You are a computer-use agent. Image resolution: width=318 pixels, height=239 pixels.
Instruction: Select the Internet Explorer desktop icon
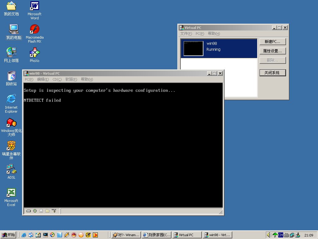[11, 104]
